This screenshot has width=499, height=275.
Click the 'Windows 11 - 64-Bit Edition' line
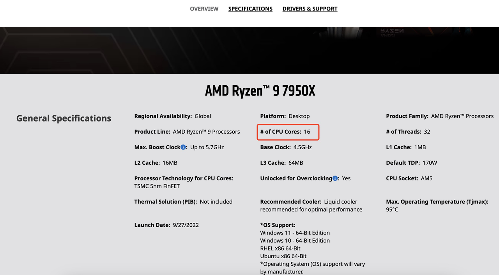click(x=295, y=233)
